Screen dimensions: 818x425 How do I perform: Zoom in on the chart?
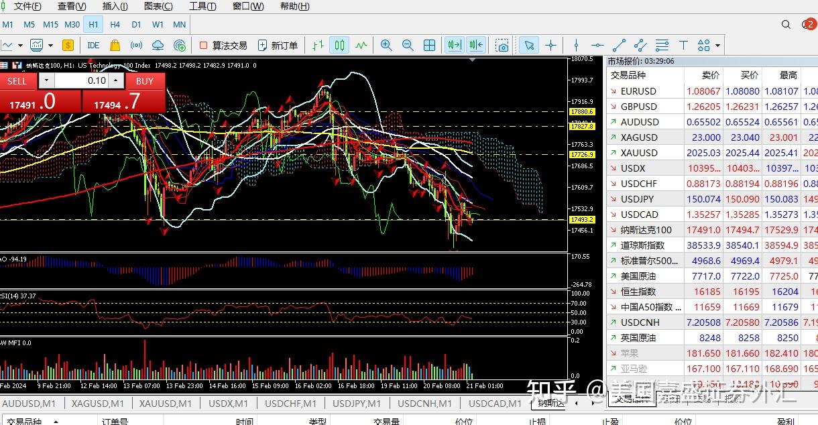386,46
